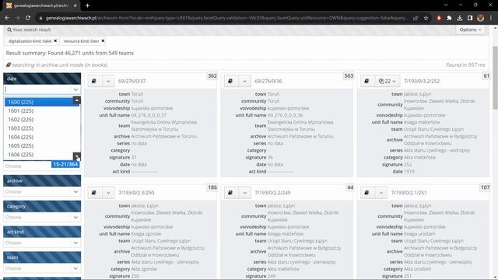Expand dropdown arrow for unit 69/276/0/37
The width and height of the screenshot is (498, 280).
108,81
